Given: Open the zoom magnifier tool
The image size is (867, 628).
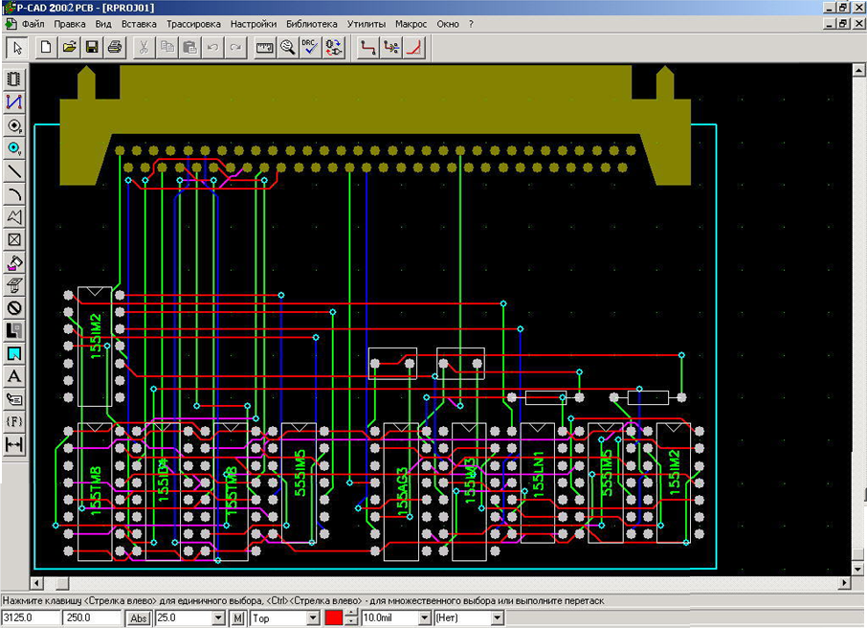Looking at the screenshot, I should coord(287,48).
